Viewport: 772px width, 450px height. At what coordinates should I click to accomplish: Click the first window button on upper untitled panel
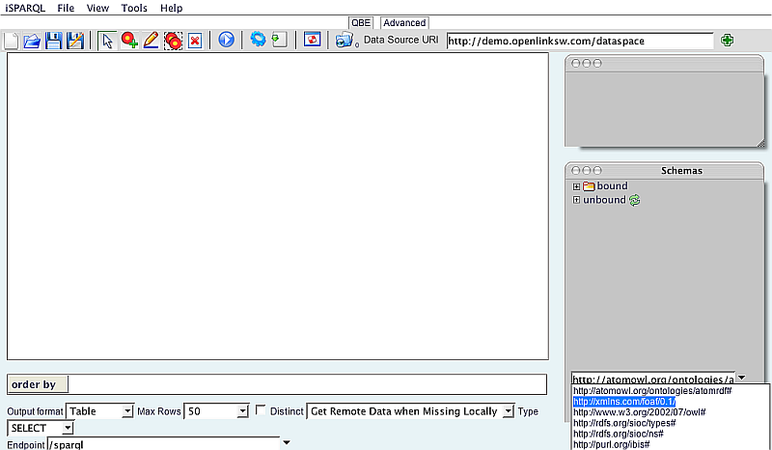tap(575, 63)
